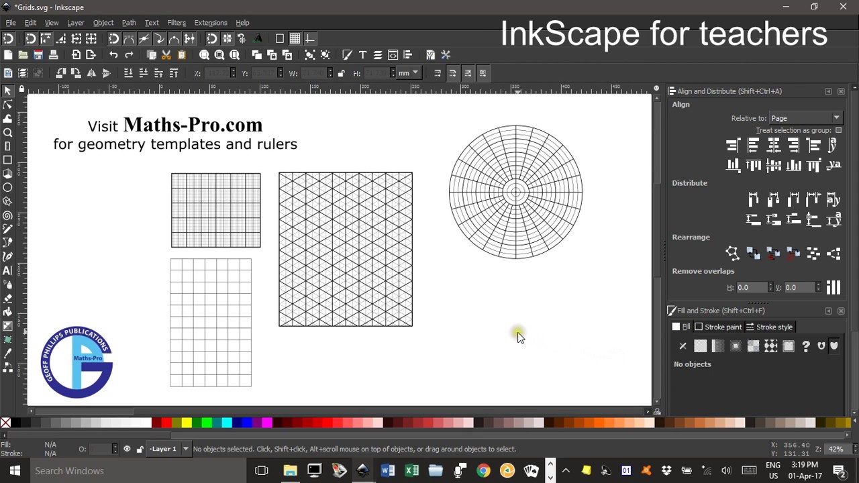Image resolution: width=859 pixels, height=483 pixels.
Task: Select the Zoom tool in toolbox
Action: click(7, 132)
